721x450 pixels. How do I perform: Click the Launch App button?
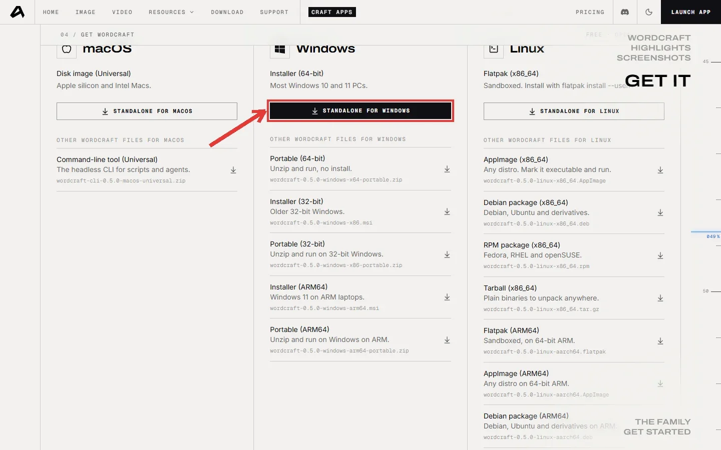tap(691, 12)
